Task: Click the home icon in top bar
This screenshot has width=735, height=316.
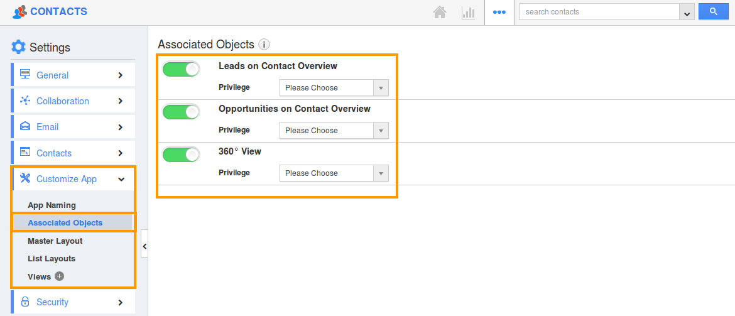Action: coord(440,12)
